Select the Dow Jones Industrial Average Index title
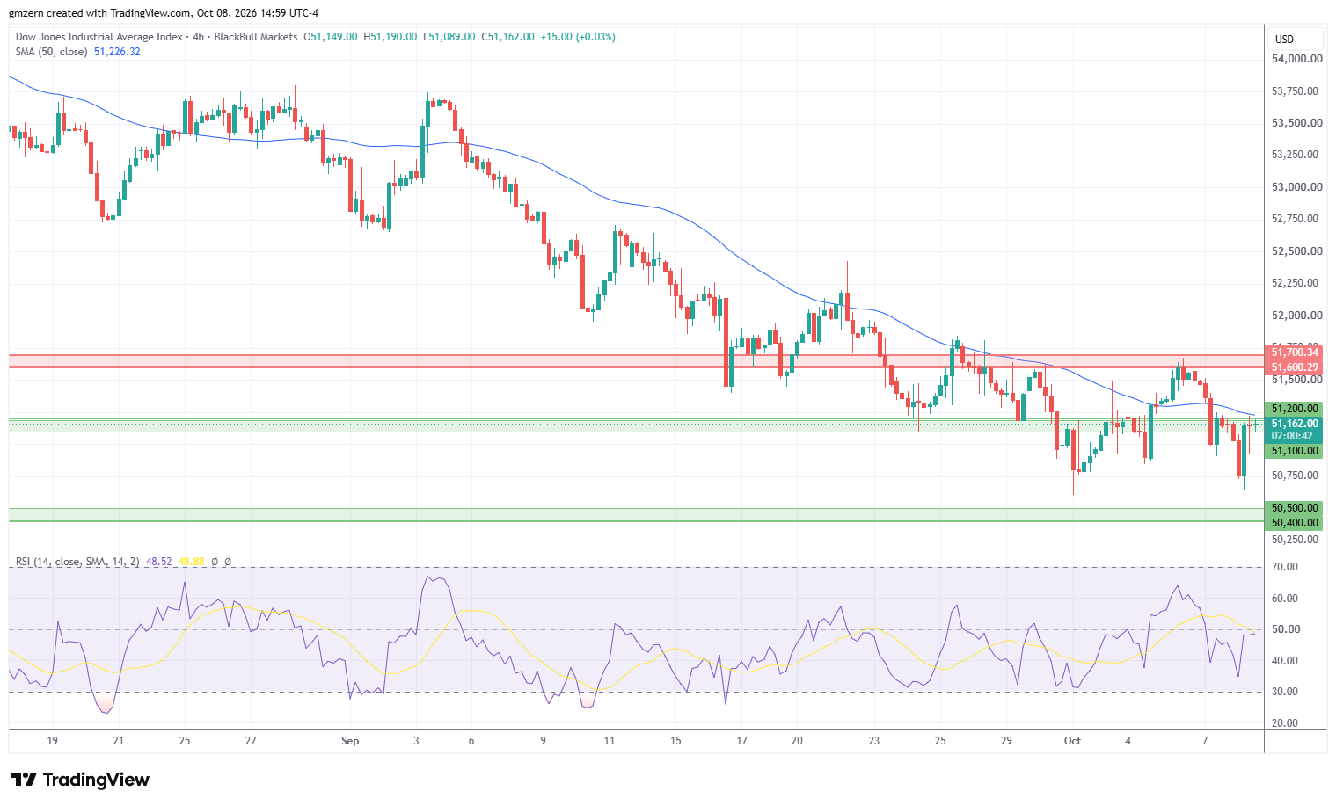The height and width of the screenshot is (806, 1336). (99, 37)
